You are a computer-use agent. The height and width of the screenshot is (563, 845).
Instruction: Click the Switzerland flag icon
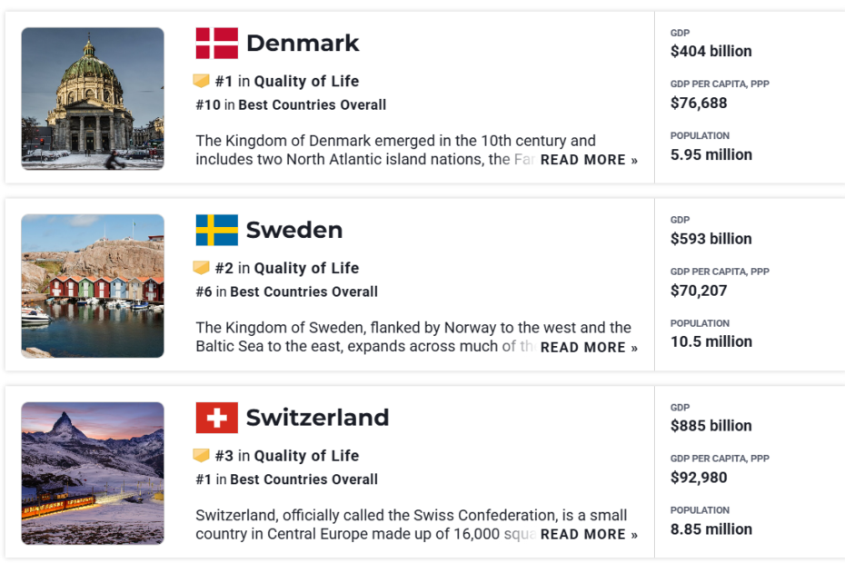pyautogui.click(x=216, y=418)
